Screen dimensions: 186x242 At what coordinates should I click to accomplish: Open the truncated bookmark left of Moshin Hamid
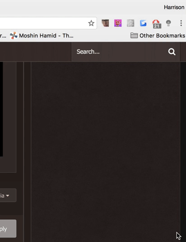3,36
